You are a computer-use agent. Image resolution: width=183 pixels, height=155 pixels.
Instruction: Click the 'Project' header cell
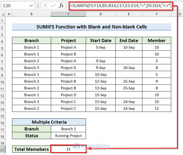tap(68, 41)
